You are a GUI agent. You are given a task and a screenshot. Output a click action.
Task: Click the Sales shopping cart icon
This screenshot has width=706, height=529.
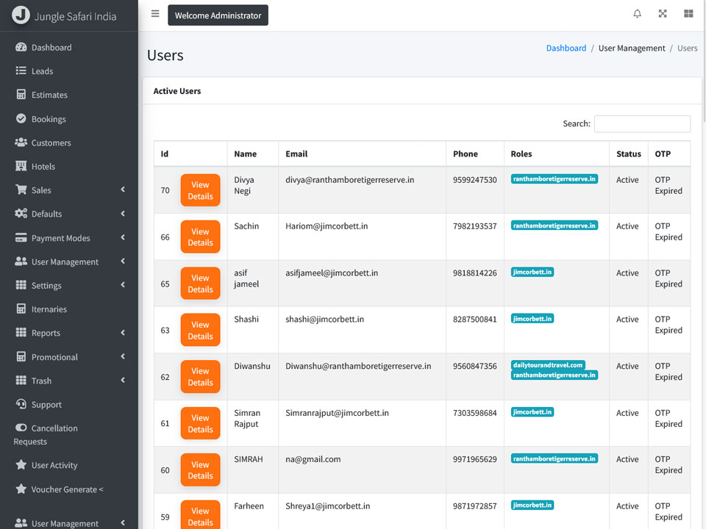tap(21, 190)
